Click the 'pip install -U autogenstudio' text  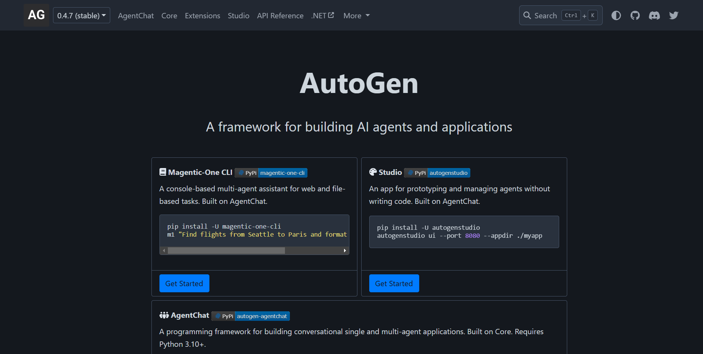coord(428,227)
